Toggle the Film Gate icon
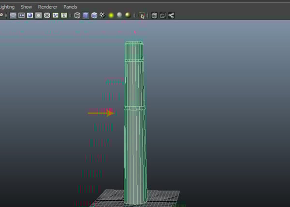The width and height of the screenshot is (290, 207). pos(21,15)
